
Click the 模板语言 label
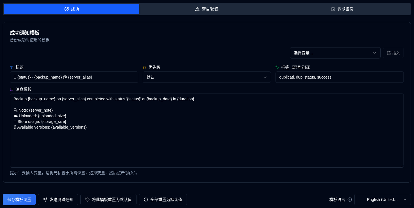click(337, 200)
